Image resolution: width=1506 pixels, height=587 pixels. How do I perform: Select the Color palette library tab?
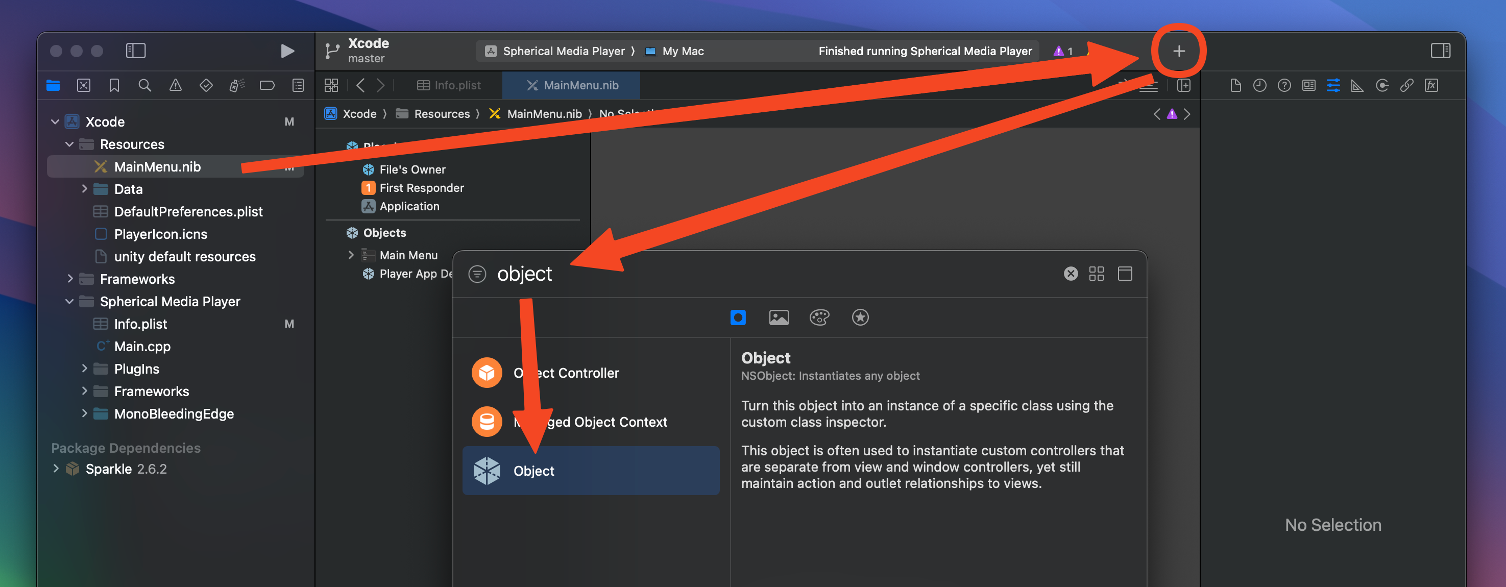819,317
